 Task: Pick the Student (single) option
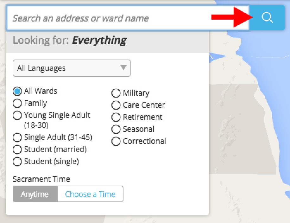17,162
